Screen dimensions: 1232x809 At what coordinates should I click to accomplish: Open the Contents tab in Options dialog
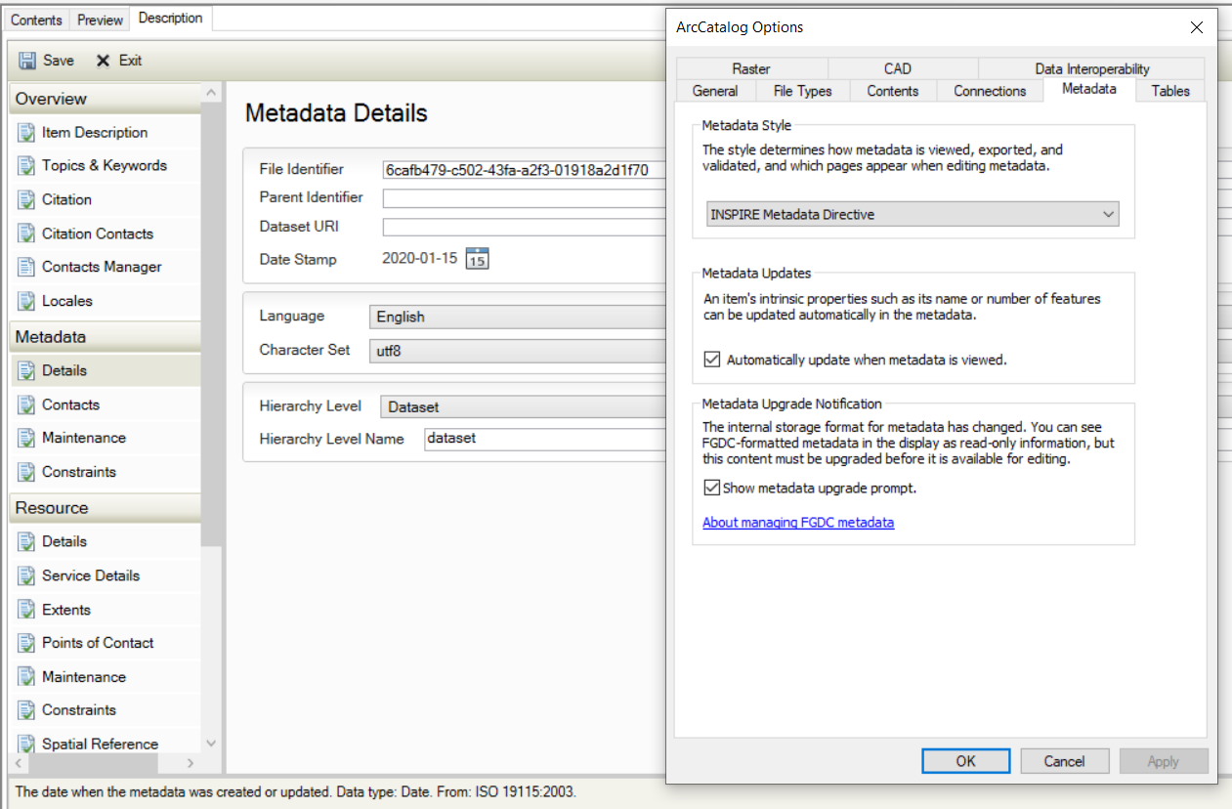click(893, 91)
